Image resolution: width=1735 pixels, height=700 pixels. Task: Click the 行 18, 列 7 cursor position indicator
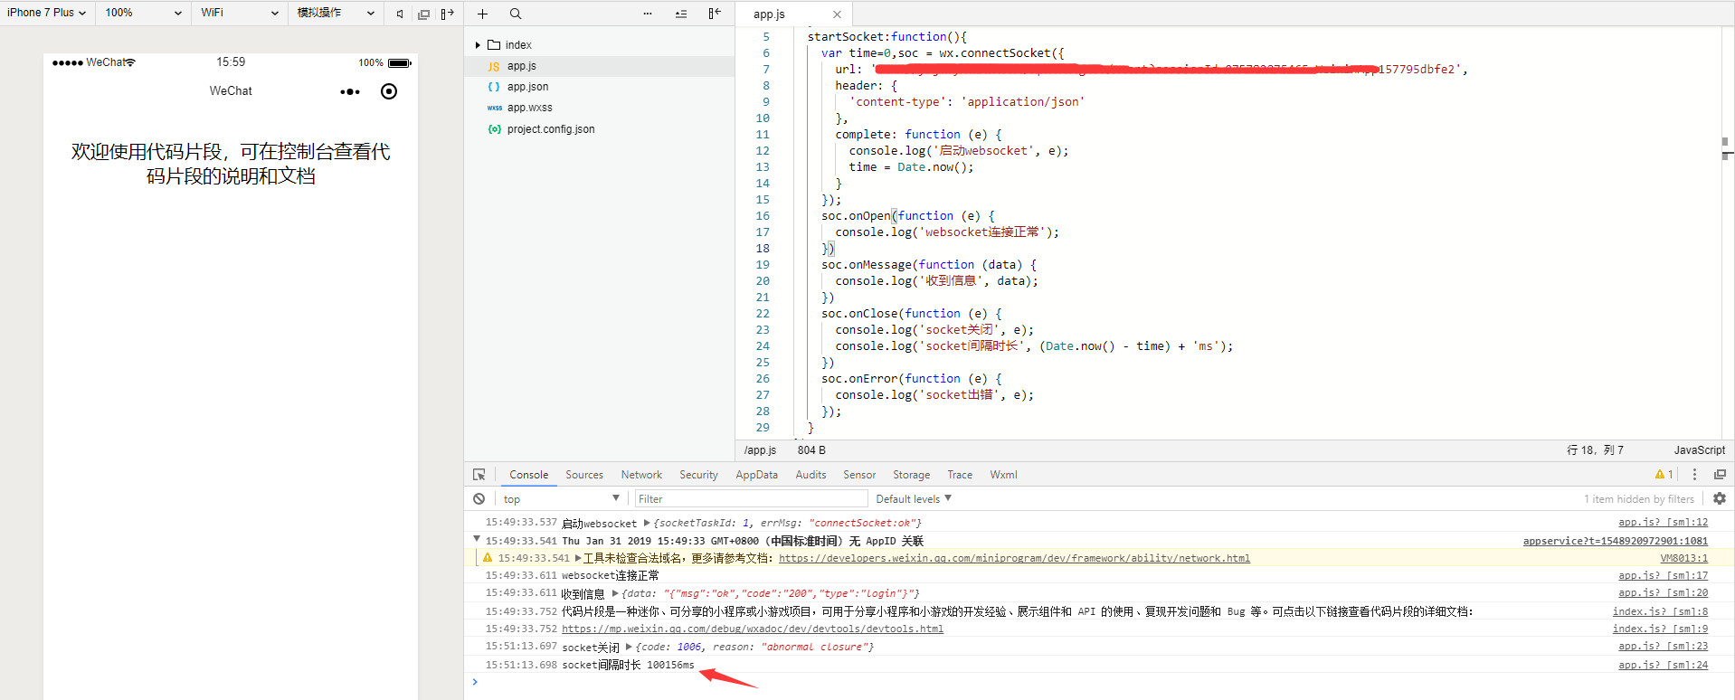pos(1595,449)
